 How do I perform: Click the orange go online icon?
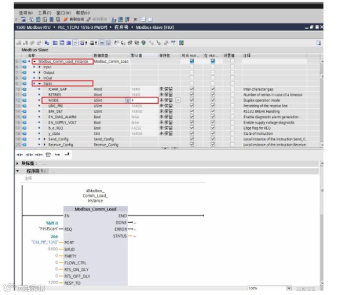pos(66,19)
